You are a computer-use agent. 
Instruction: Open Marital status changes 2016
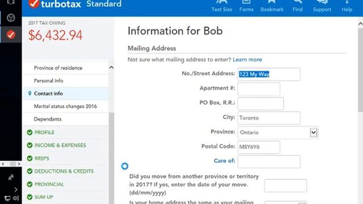(66, 107)
